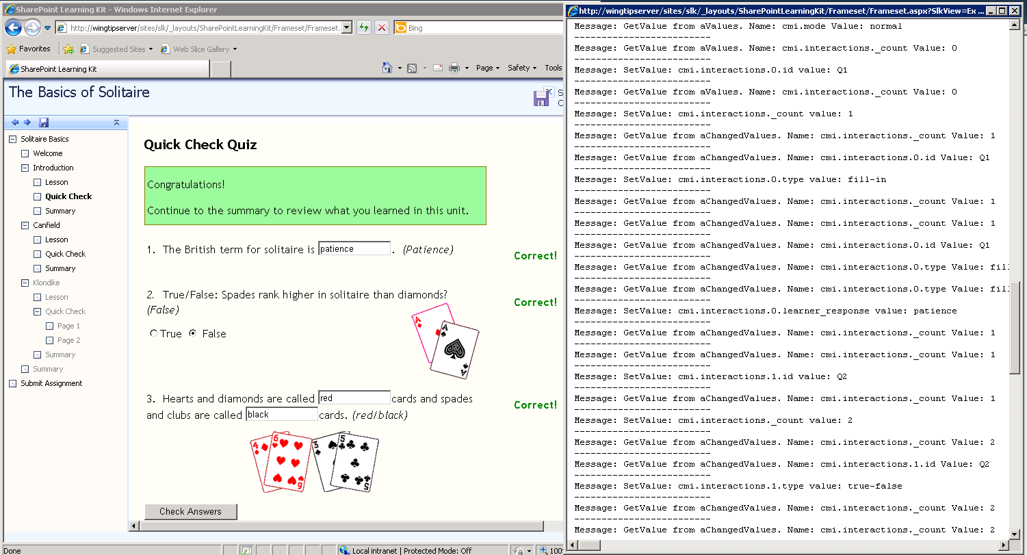Click the Suggested Sites IE icon
The image size is (1027, 555).
coord(84,49)
